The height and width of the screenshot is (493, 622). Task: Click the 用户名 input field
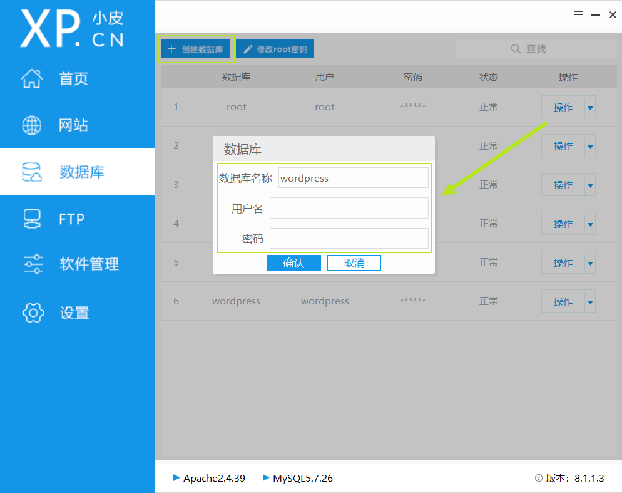(x=349, y=208)
